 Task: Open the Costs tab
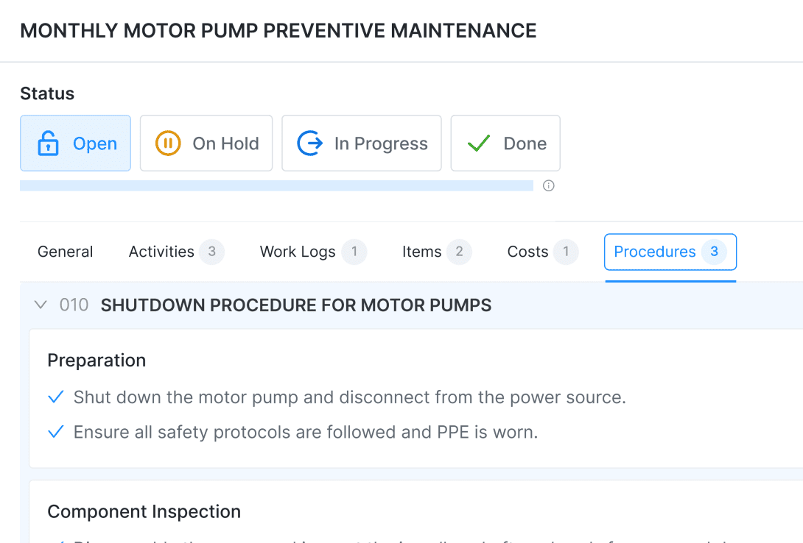[x=542, y=252]
